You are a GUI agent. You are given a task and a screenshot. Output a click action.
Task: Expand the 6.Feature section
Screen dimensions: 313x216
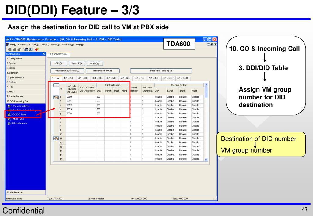point(26,82)
